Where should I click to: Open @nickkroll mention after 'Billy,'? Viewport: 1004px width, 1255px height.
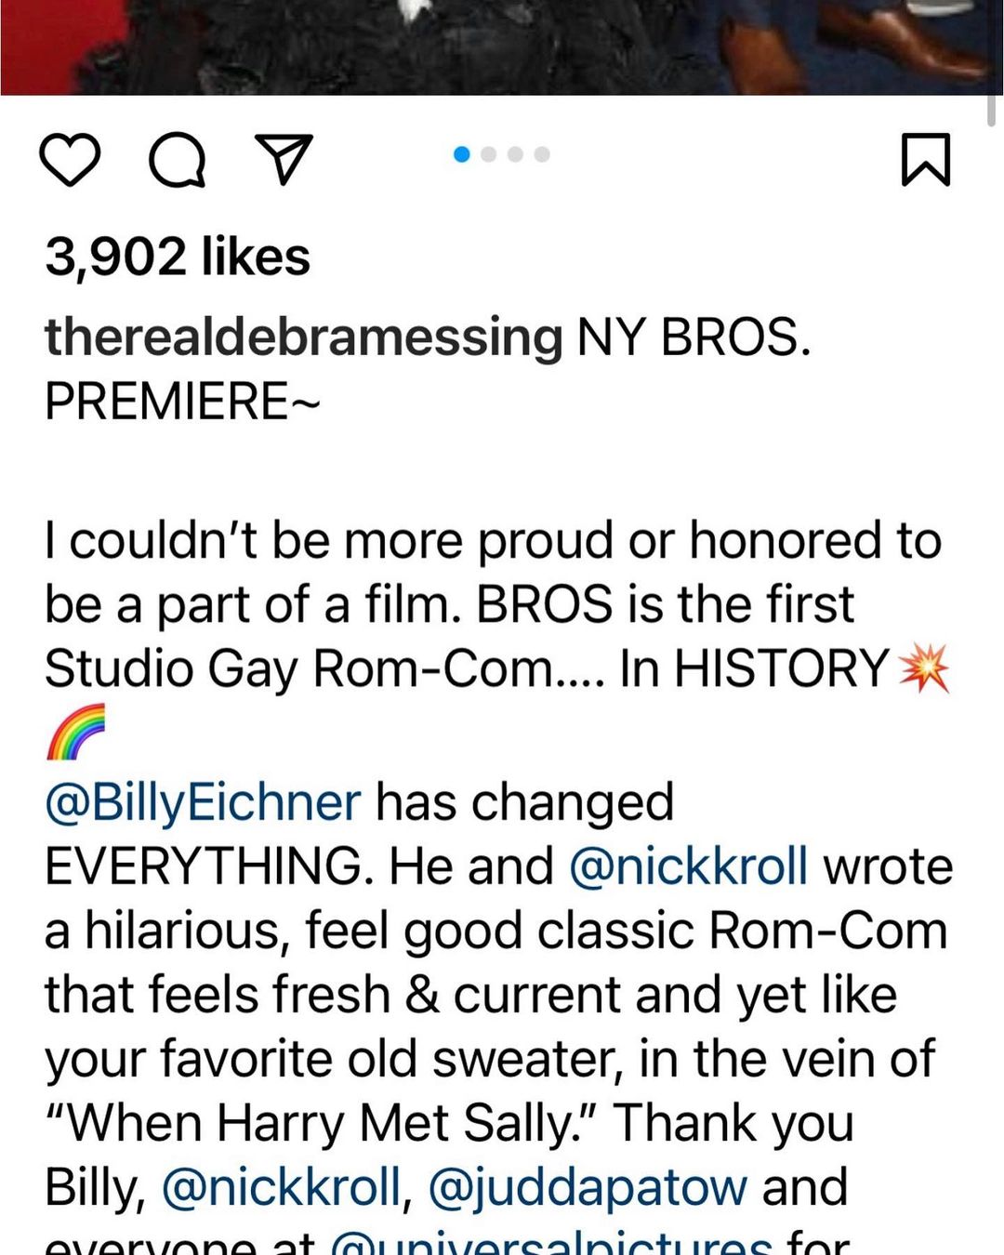(282, 1187)
